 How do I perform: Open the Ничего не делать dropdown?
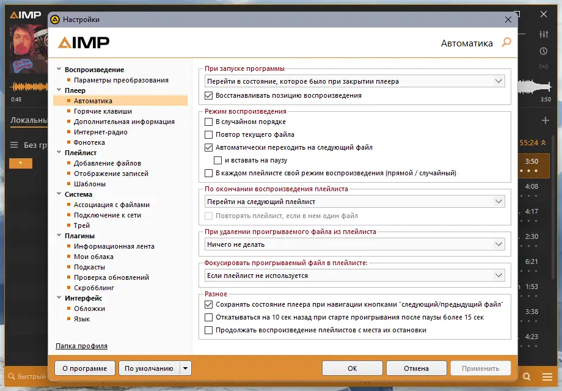tap(354, 244)
